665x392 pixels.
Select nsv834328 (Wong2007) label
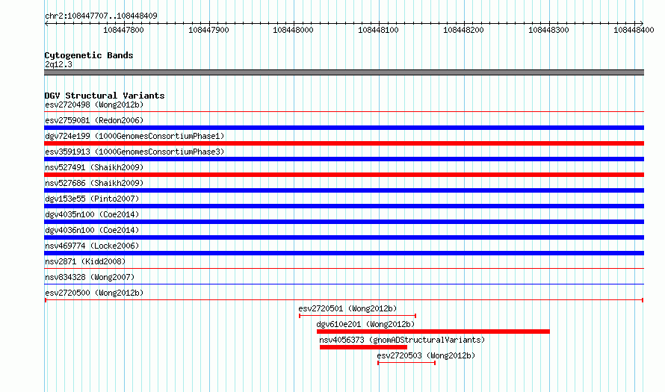[90, 277]
